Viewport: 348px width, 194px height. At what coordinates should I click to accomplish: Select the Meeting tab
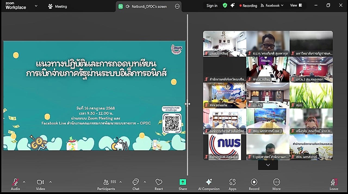pyautogui.click(x=57, y=7)
